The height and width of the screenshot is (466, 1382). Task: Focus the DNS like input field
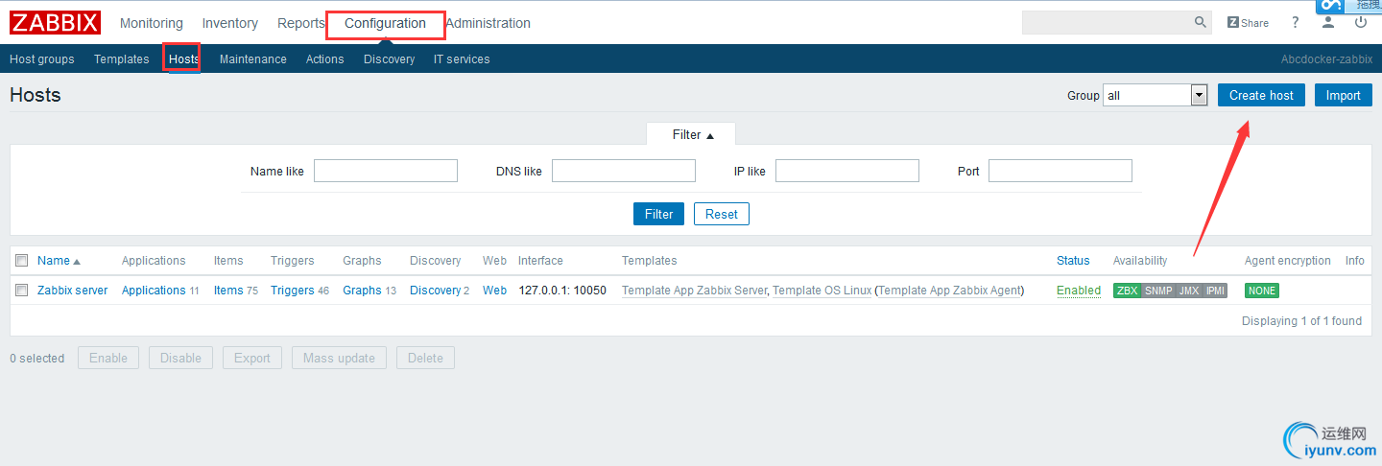(624, 171)
